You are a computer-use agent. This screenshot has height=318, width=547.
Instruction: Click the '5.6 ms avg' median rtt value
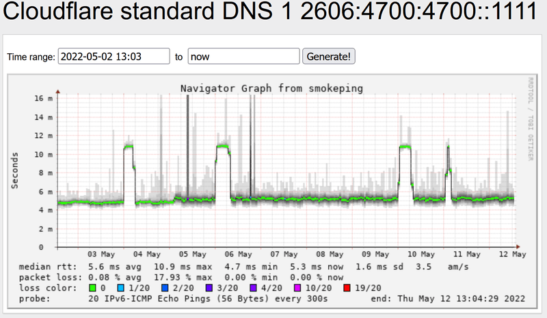[x=115, y=267]
